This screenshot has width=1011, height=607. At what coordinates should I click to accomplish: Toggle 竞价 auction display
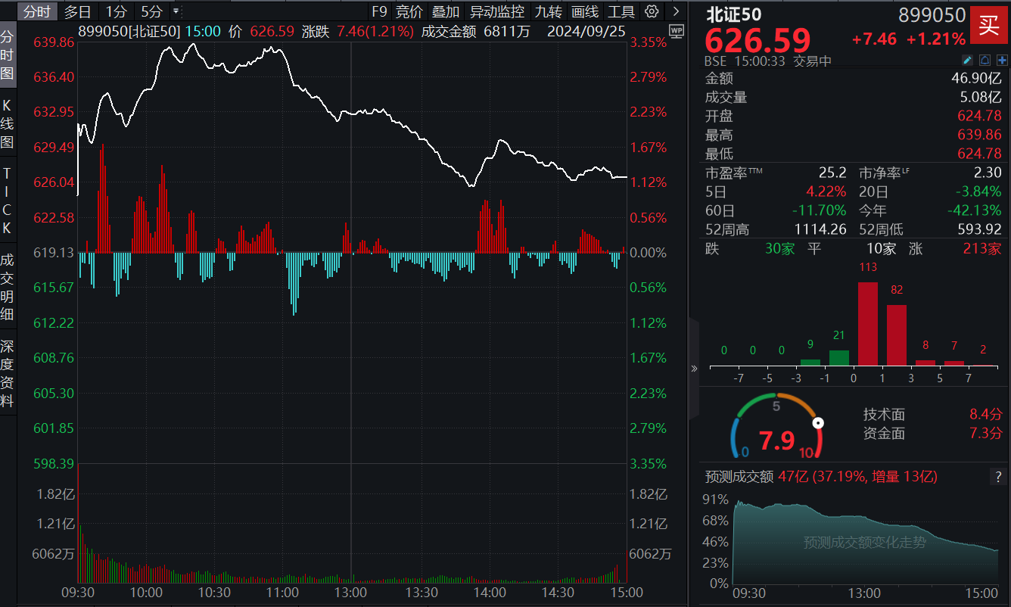click(409, 11)
